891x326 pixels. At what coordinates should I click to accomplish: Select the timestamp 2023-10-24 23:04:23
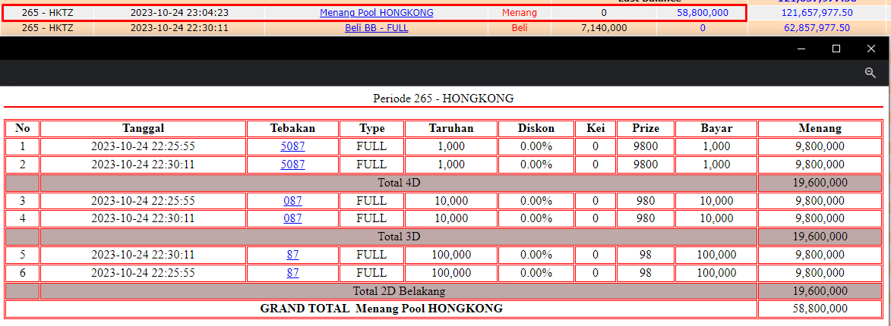pyautogui.click(x=179, y=12)
